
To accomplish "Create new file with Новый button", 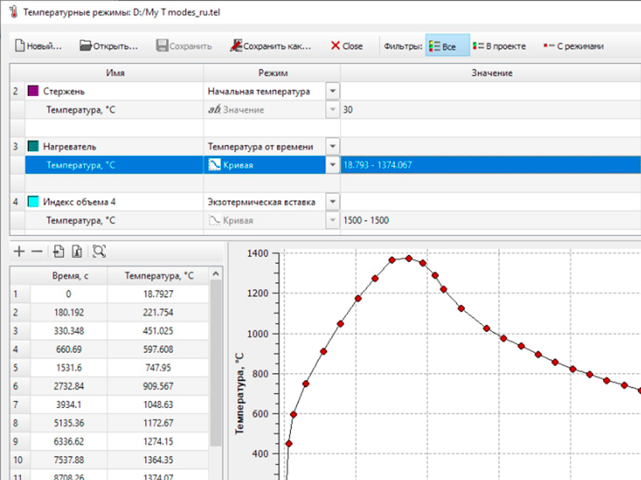I will 38,46.
